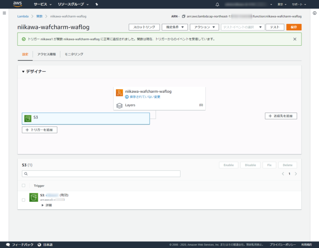Tick the checkbox beside S3 trigger row
The height and width of the screenshot is (248, 319).
tap(24, 200)
